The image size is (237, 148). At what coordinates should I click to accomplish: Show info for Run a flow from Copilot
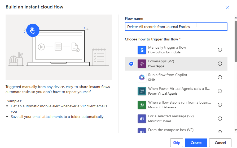click(220, 77)
